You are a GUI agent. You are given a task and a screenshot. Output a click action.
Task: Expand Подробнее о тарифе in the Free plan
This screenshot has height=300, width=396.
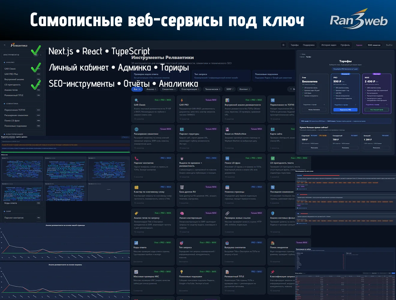[x=314, y=105]
